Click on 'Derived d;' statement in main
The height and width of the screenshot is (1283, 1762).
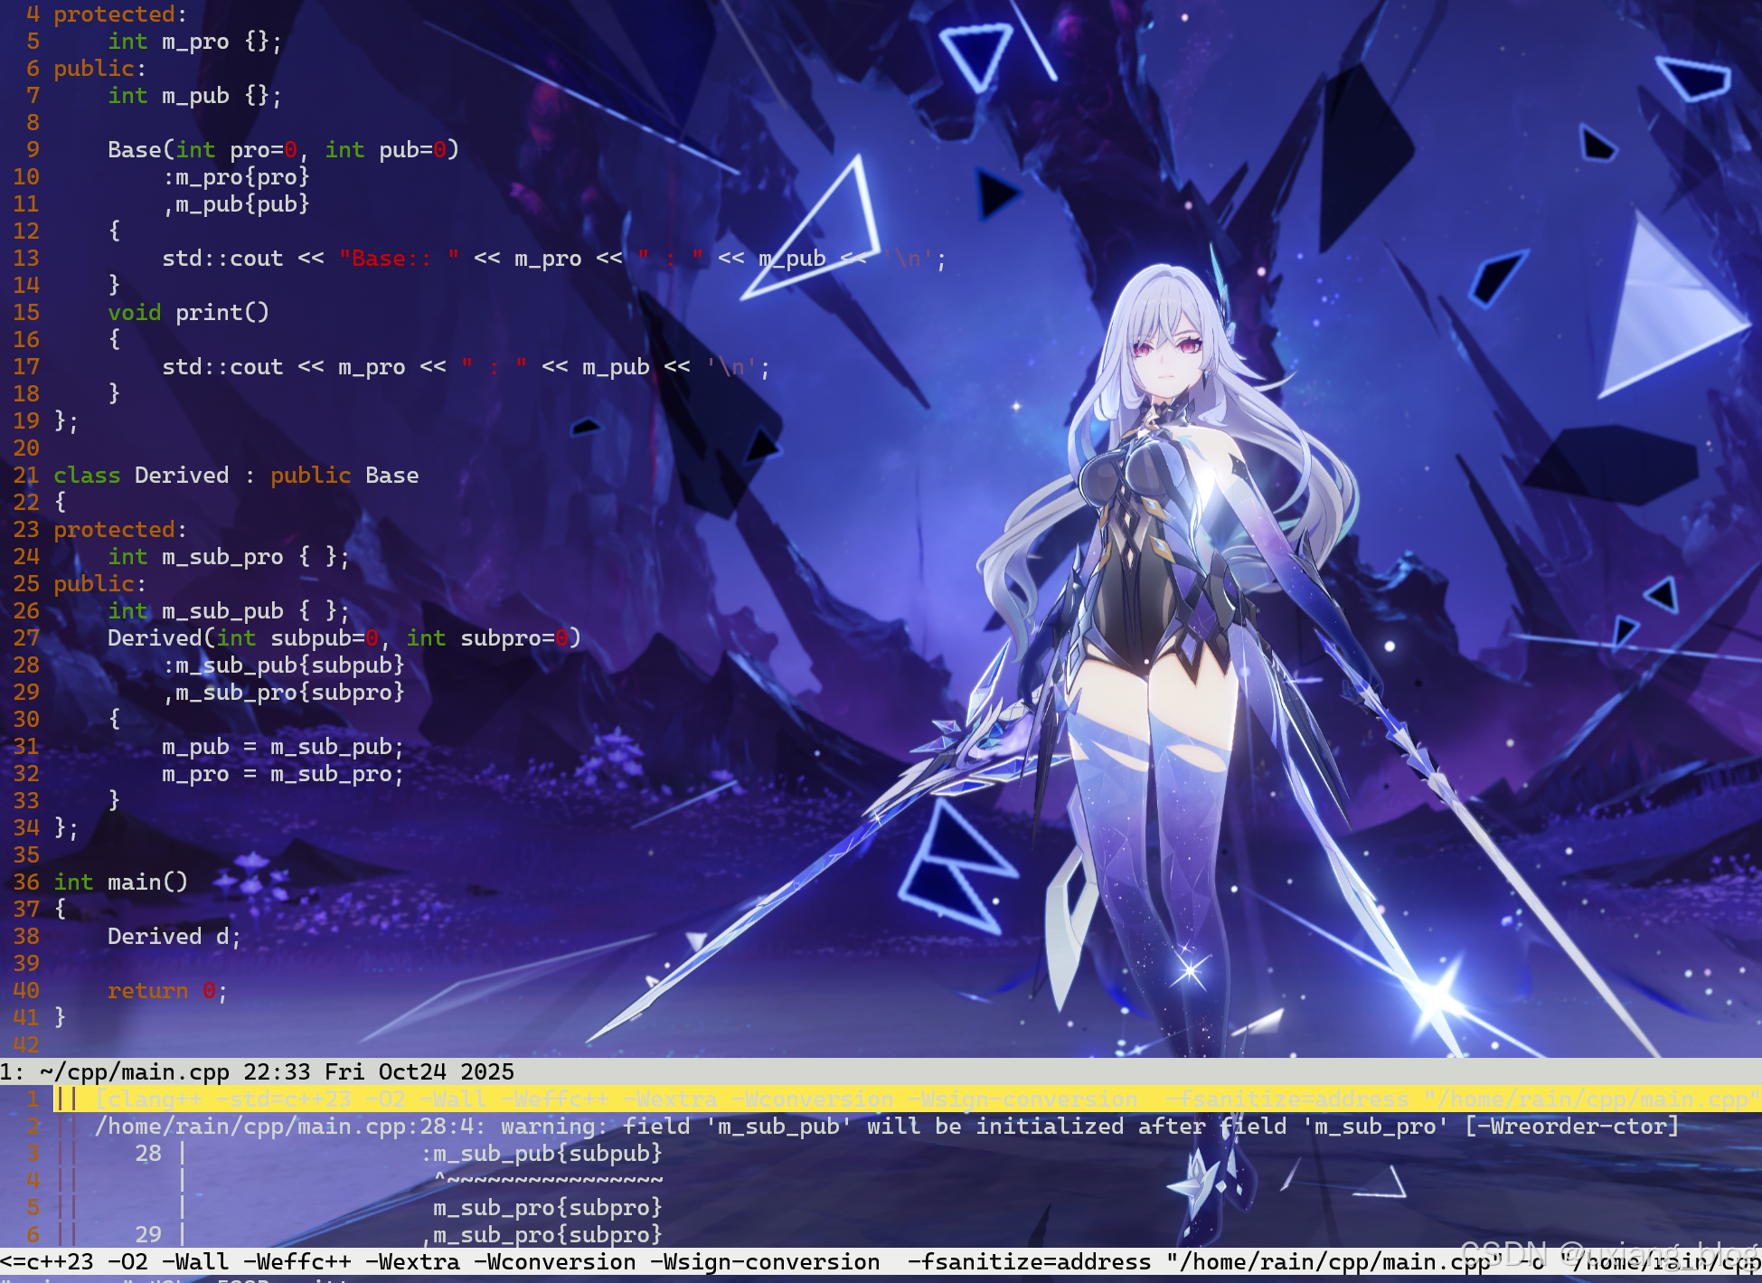(x=174, y=937)
